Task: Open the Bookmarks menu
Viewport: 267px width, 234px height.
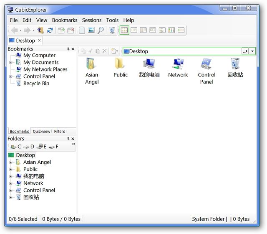Action: tap(65, 20)
